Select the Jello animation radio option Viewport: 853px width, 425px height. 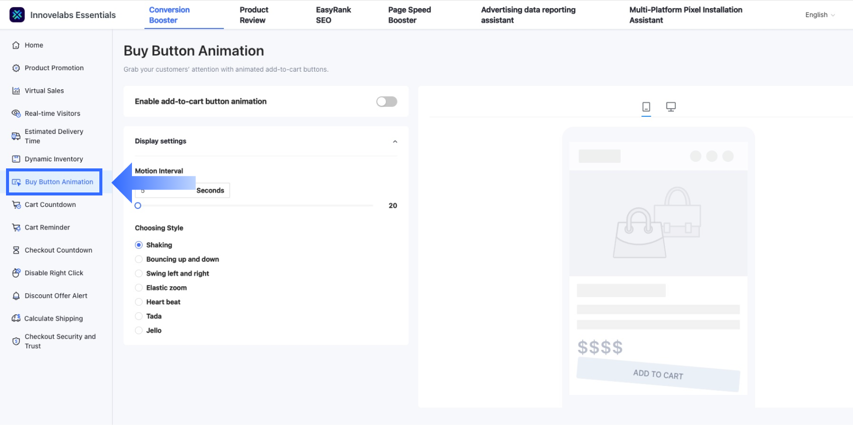[139, 330]
